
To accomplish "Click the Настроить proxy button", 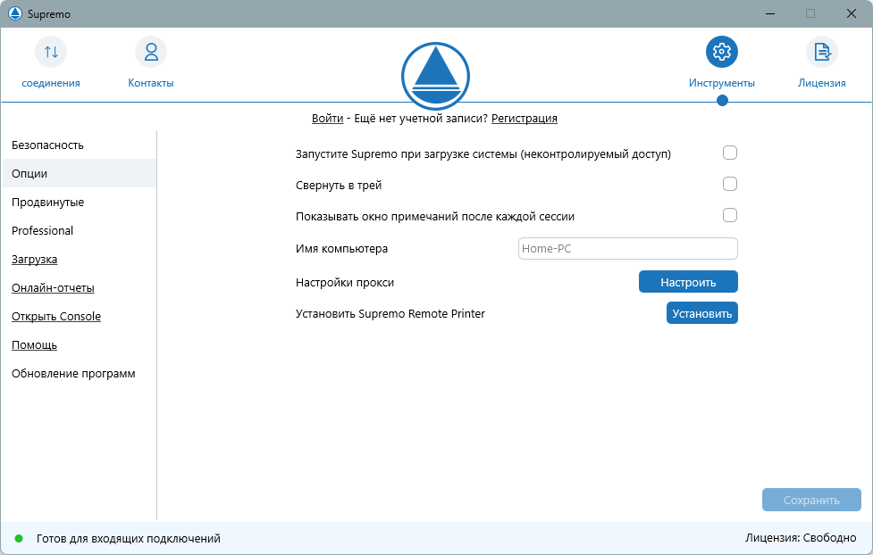I will click(688, 282).
